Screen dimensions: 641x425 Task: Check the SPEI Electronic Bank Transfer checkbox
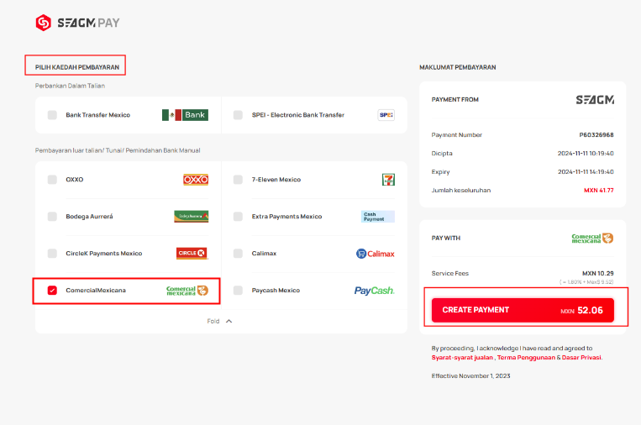click(238, 115)
